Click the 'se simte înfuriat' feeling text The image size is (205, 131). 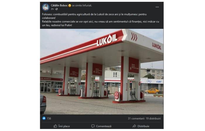(82, 6)
